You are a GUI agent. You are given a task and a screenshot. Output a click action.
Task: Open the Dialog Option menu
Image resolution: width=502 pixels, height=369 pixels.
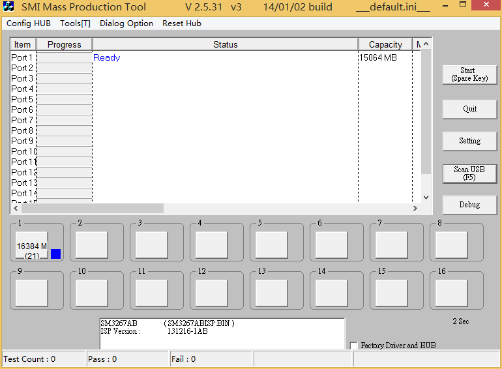126,23
